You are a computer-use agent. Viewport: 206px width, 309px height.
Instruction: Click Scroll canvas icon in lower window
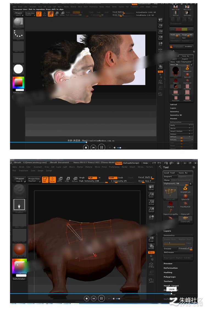click(151, 187)
